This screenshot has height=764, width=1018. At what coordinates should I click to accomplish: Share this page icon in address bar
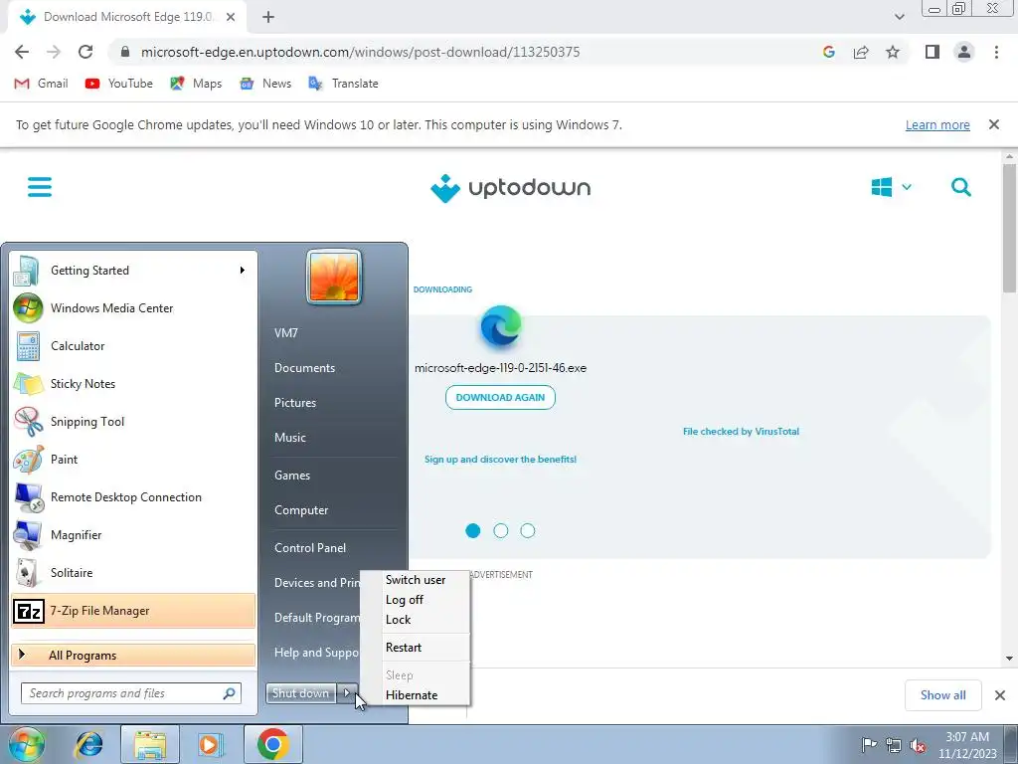click(861, 52)
